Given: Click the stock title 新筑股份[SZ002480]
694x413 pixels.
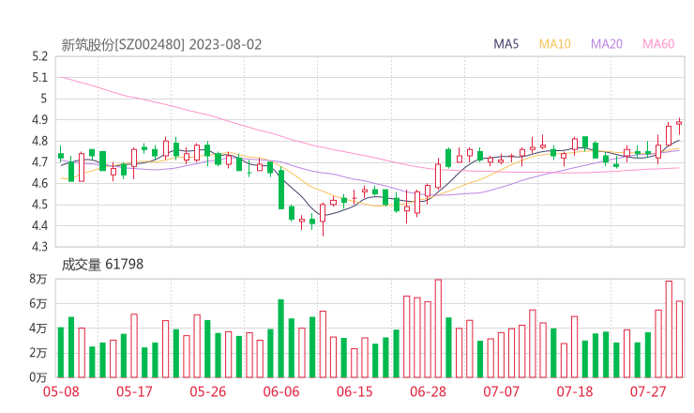Looking at the screenshot, I should pos(124,44).
